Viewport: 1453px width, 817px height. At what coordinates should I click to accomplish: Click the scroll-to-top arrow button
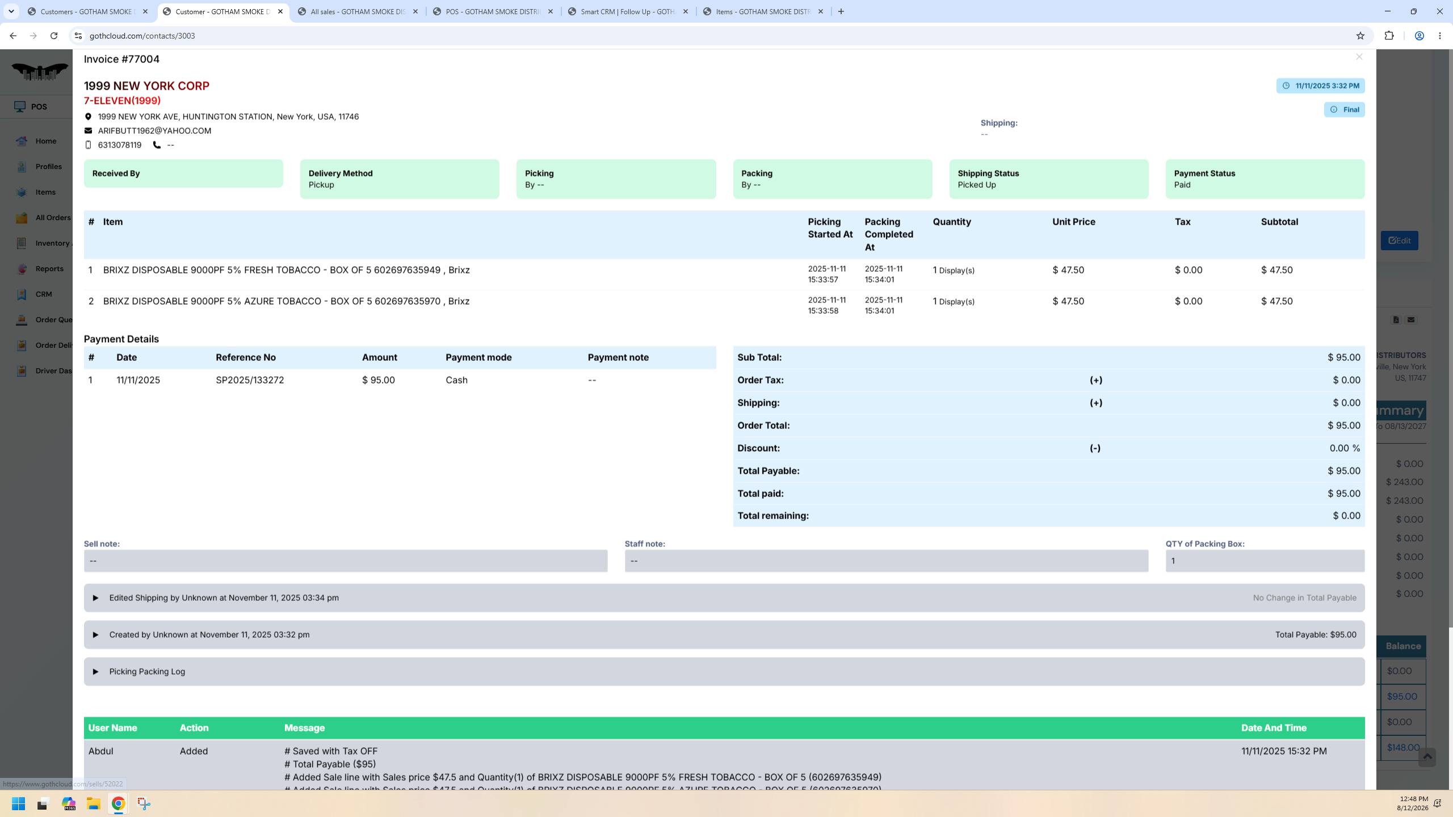1427,757
